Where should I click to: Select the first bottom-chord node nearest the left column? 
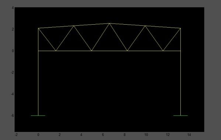[x=56, y=51]
